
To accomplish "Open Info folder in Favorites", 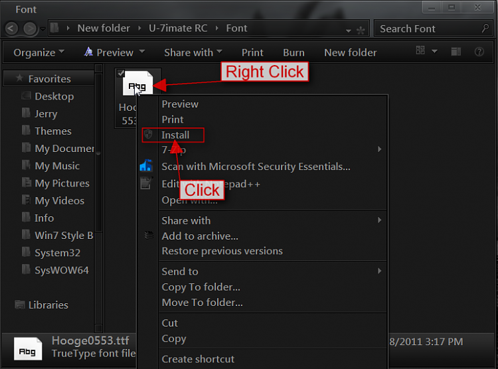I will tap(44, 218).
